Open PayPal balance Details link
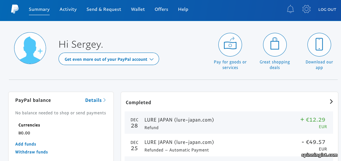 [x=95, y=100]
